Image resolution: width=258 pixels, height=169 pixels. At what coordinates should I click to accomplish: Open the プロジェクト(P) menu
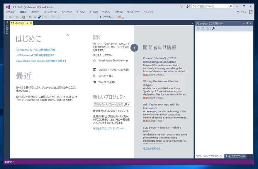point(50,12)
